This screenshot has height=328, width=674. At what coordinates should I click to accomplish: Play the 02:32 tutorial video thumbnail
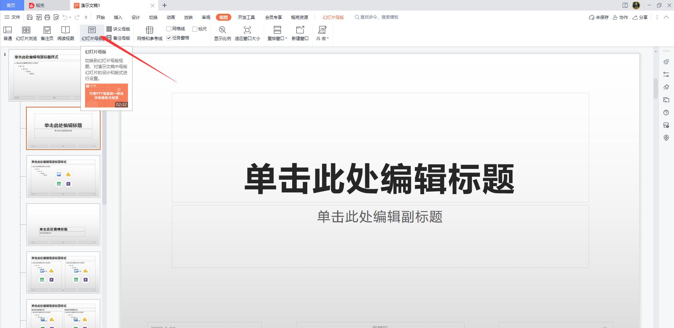(x=107, y=96)
